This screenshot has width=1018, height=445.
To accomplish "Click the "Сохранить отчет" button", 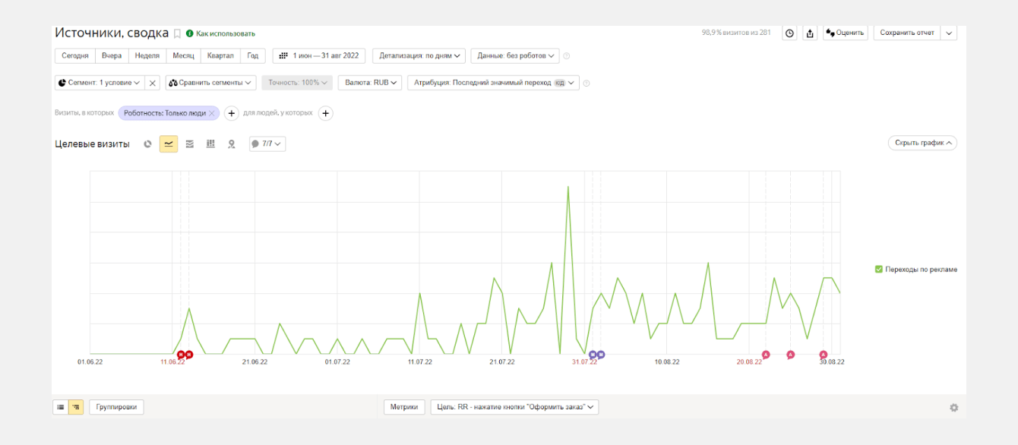I will point(906,33).
